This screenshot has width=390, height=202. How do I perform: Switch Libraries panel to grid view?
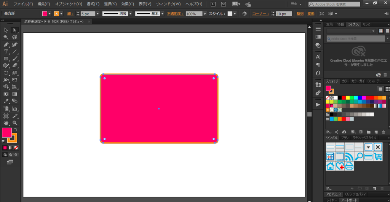(381, 31)
